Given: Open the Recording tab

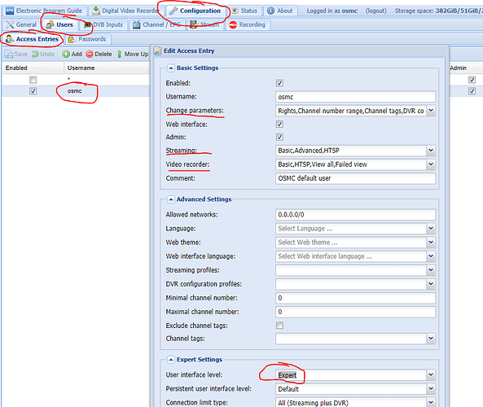Looking at the screenshot, I should click(248, 24).
